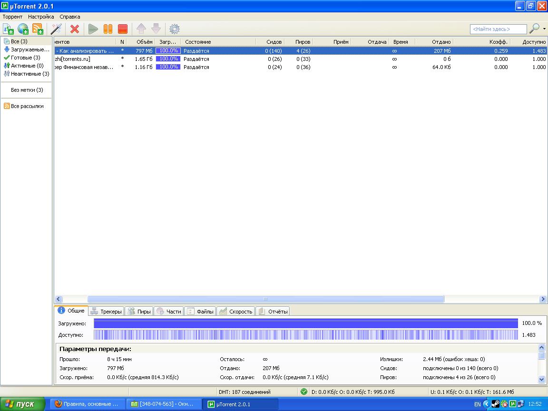Sort by the 'Отдано' column header
548x411 pixels.
click(x=434, y=42)
